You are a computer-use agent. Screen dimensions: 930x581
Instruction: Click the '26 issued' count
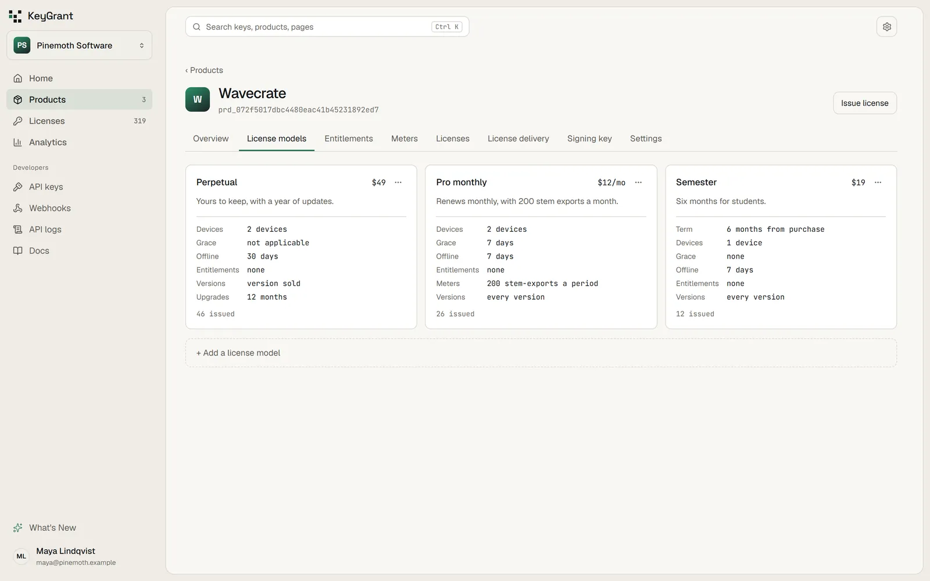(x=455, y=314)
